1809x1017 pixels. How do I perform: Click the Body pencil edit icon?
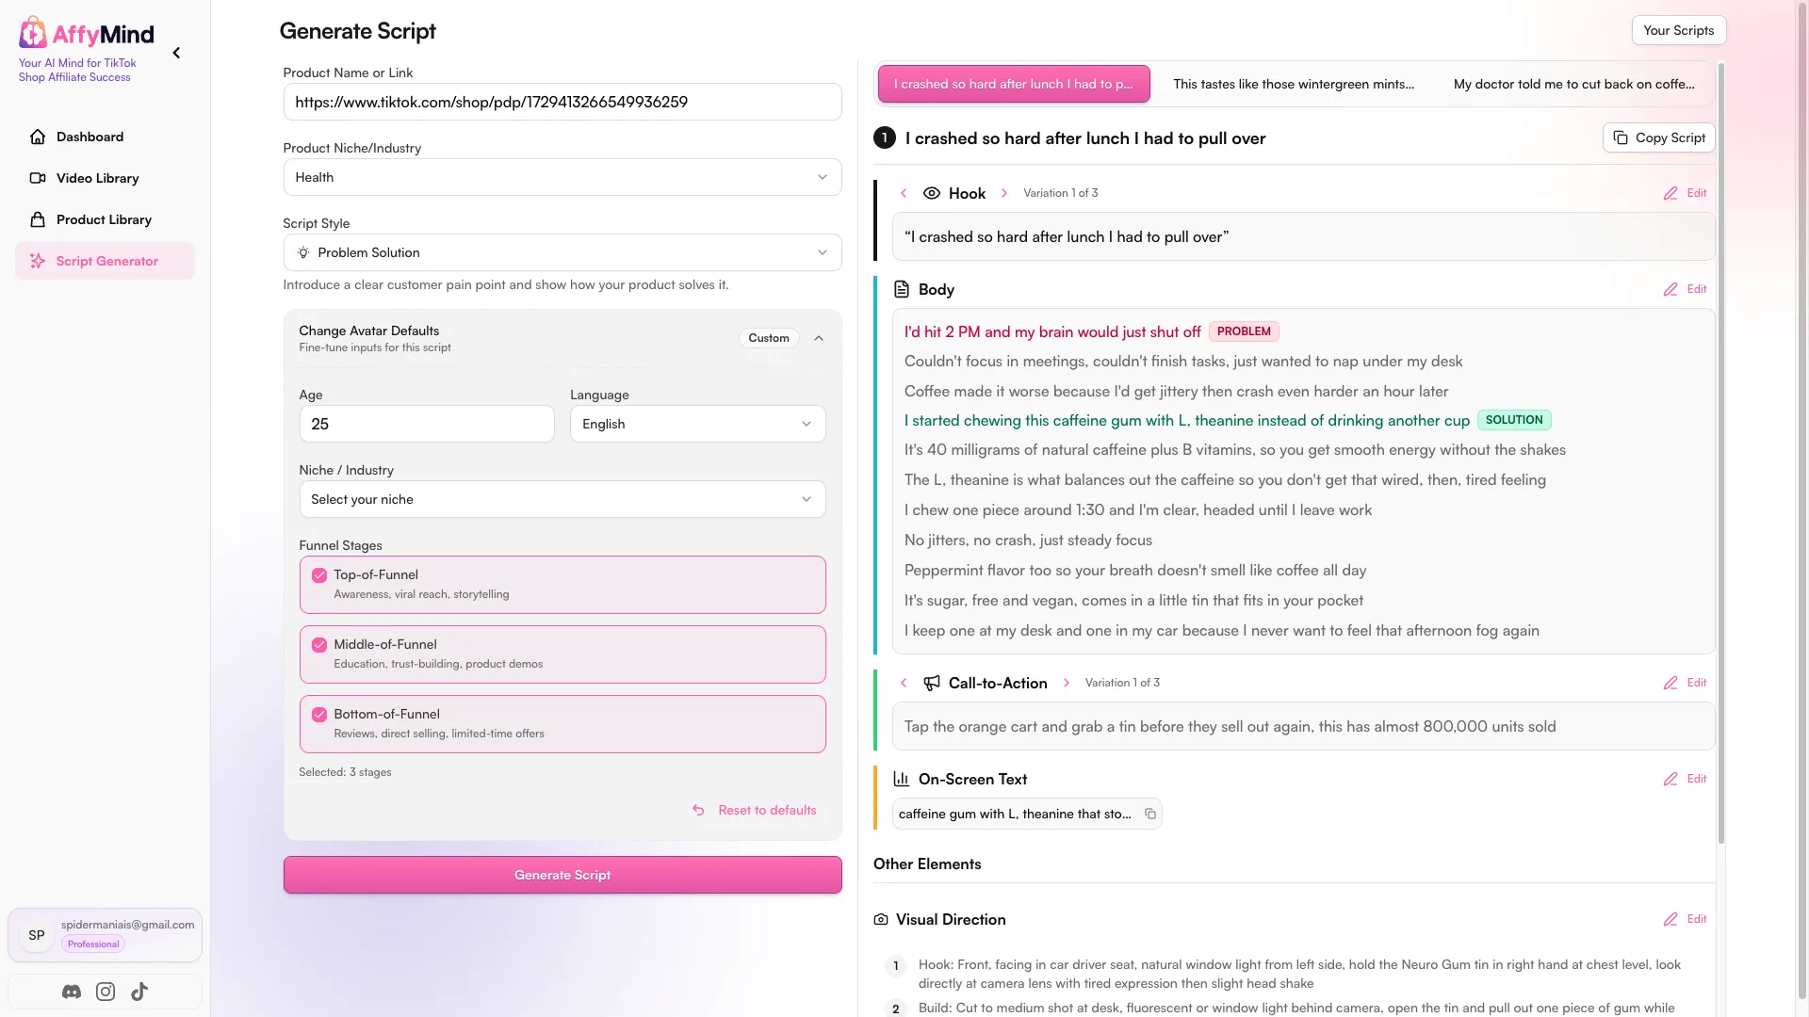point(1670,289)
